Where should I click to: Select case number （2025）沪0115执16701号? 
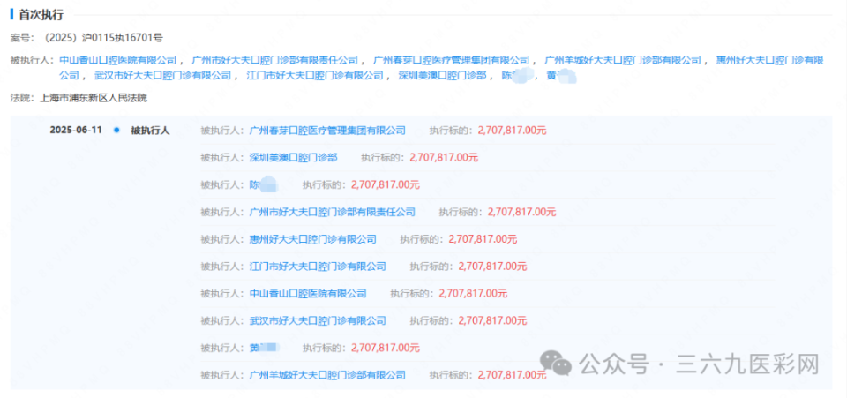pos(102,37)
